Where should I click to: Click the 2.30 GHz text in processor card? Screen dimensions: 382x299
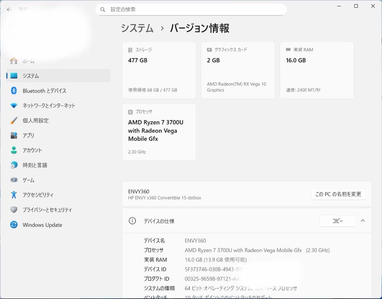[x=137, y=152]
